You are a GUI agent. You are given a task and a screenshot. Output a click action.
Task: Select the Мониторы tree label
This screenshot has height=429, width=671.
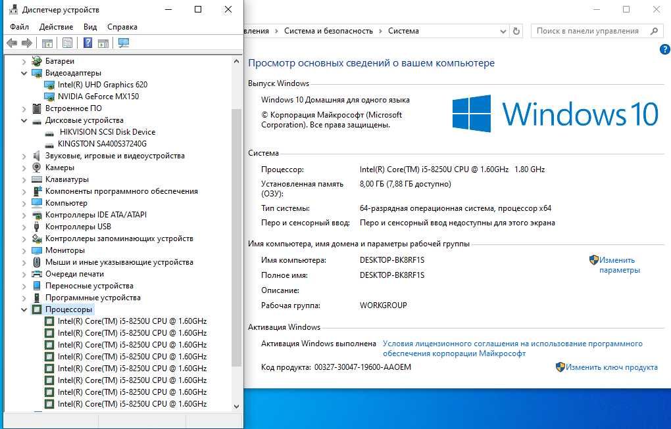(65, 250)
